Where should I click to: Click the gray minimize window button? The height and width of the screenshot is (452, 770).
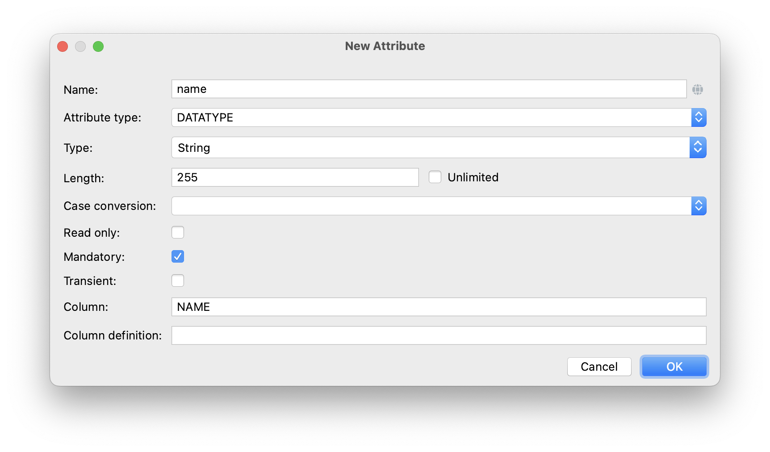[x=80, y=46]
